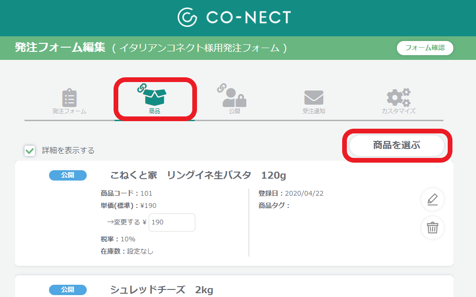Click the こねくと家 リングイネ生パスタ 120g title
This screenshot has height=297, width=476.
pyautogui.click(x=198, y=176)
